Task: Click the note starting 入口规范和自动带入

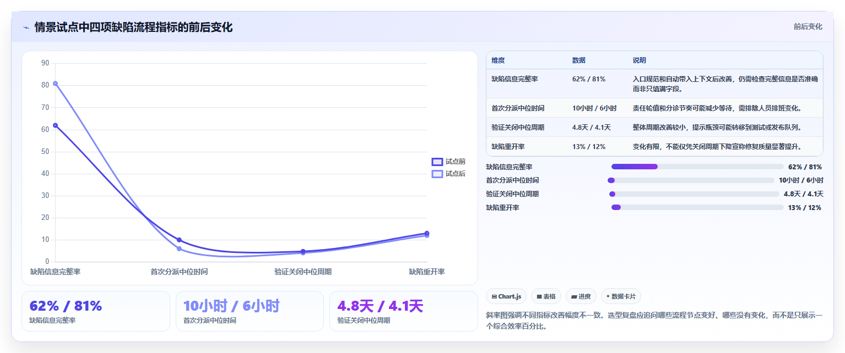Action: 725,84
